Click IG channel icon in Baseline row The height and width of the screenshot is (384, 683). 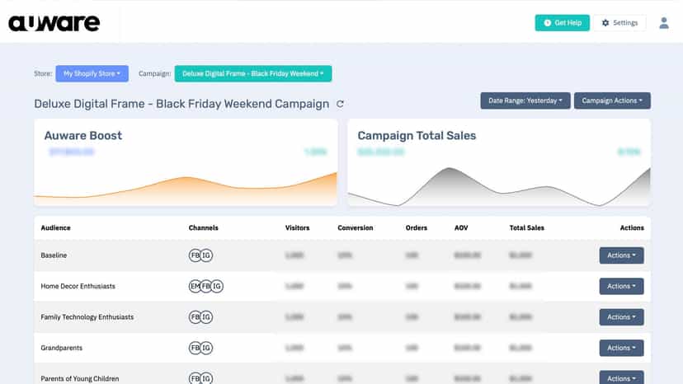pyautogui.click(x=206, y=255)
